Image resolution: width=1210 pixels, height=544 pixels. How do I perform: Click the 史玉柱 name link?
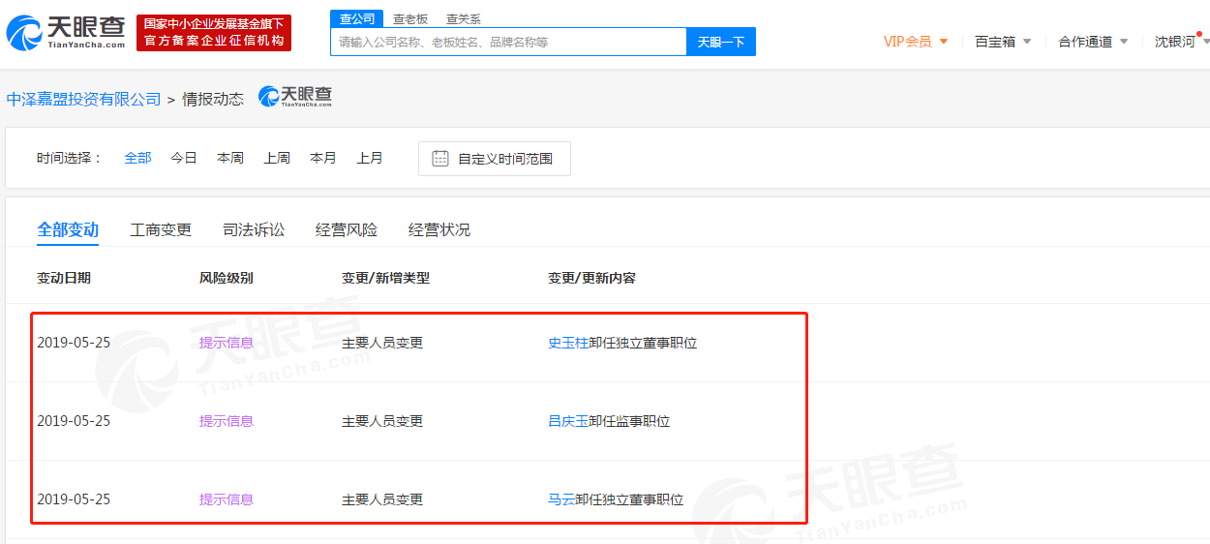(x=568, y=343)
